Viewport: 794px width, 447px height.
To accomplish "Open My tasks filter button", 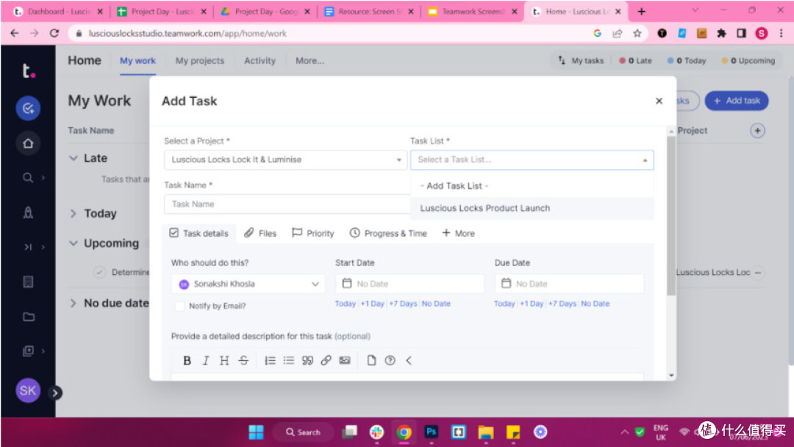I will 581,61.
